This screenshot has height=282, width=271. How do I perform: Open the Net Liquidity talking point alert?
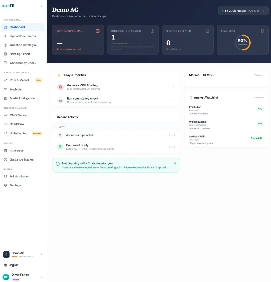click(x=116, y=165)
